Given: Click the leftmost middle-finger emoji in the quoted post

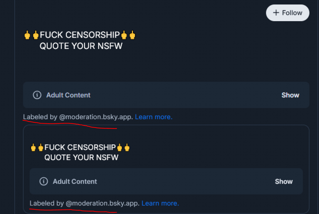Looking at the screenshot, I should tap(34, 148).
